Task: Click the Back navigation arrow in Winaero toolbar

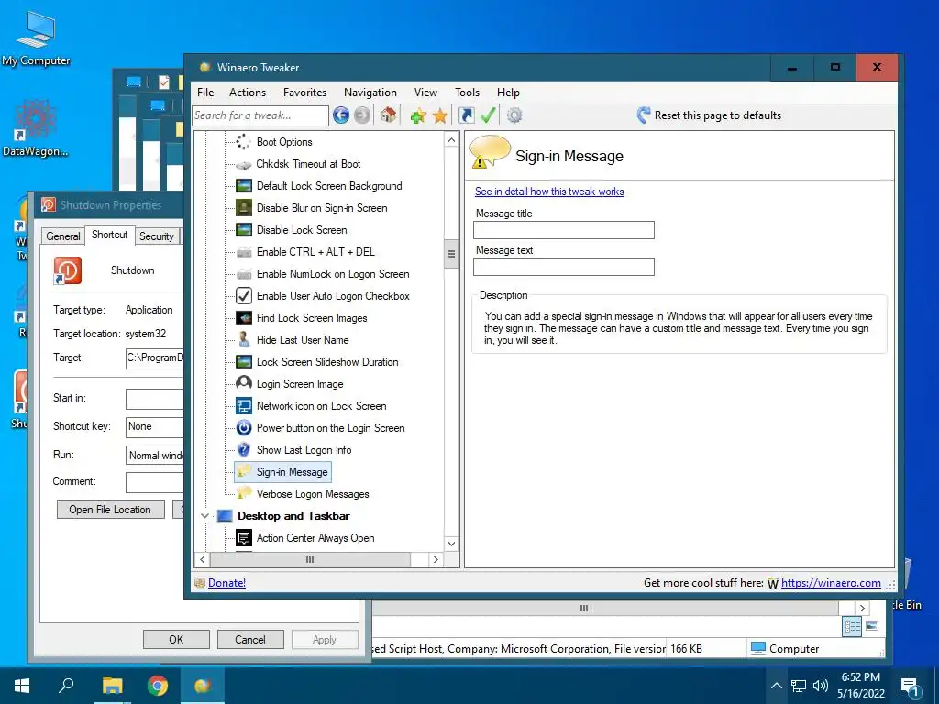Action: (x=341, y=115)
